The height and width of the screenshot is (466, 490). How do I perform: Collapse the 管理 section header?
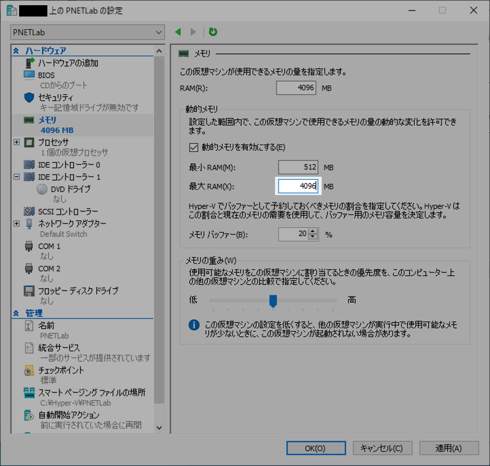click(x=16, y=313)
